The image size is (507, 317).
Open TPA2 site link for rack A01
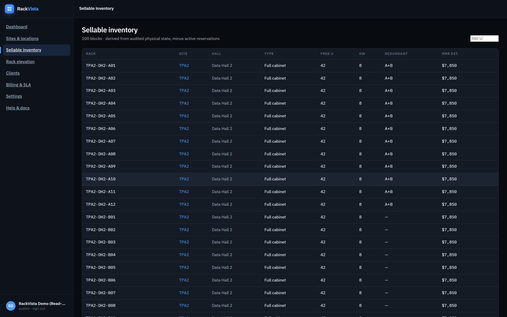(184, 66)
